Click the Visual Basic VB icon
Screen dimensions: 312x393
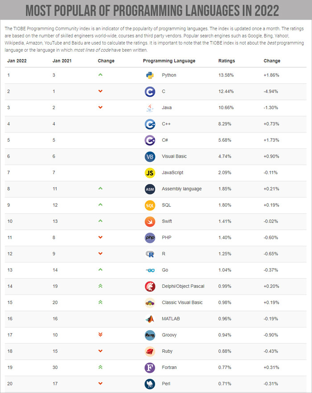150,156
